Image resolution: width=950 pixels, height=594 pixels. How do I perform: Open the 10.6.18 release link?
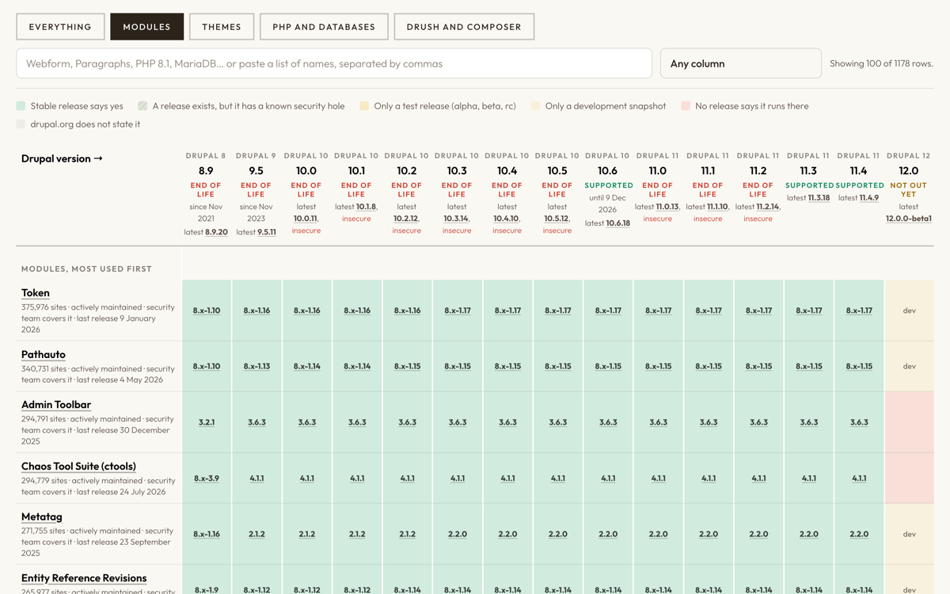coord(617,223)
